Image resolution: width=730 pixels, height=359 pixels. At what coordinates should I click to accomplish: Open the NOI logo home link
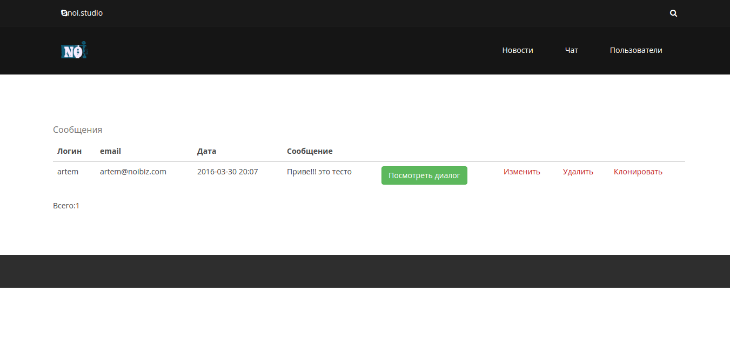point(74,50)
